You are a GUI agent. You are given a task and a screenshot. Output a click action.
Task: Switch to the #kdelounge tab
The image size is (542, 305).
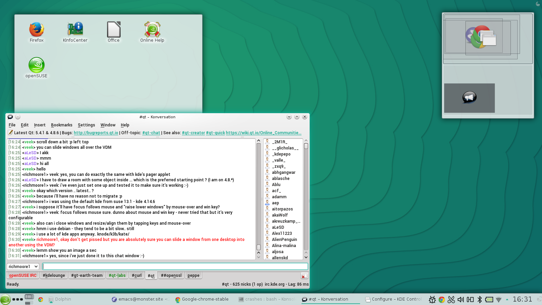click(x=54, y=276)
